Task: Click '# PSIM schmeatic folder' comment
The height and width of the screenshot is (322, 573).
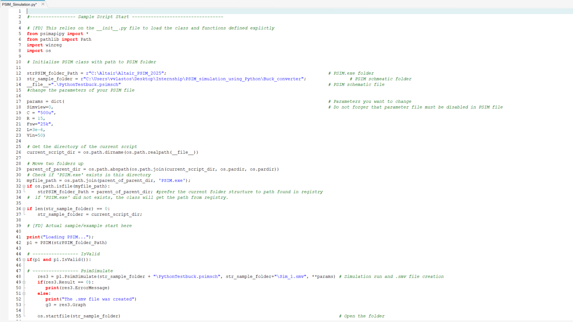Action: pos(380,79)
